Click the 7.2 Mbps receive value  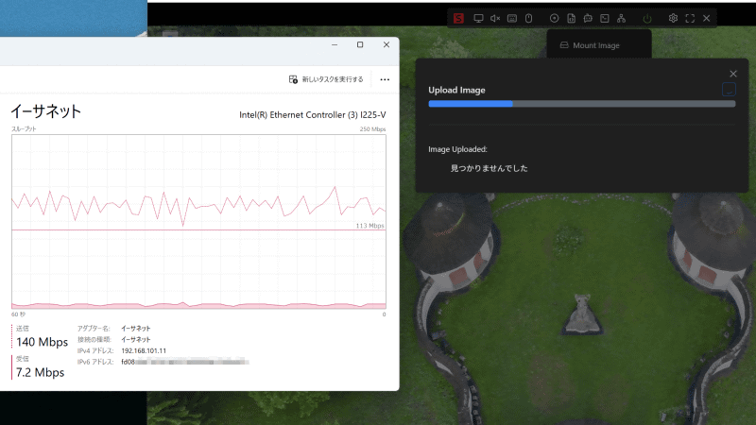pyautogui.click(x=40, y=372)
